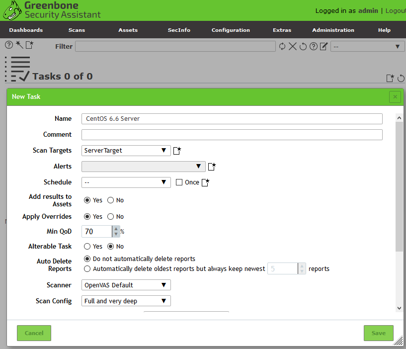Decrease Min QoD with down arrow
406x349 pixels.
pyautogui.click(x=116, y=234)
